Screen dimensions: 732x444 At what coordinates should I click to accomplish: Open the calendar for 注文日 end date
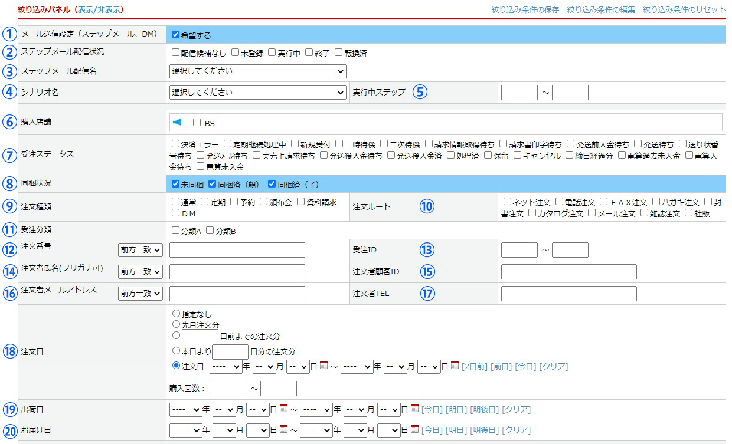click(455, 366)
